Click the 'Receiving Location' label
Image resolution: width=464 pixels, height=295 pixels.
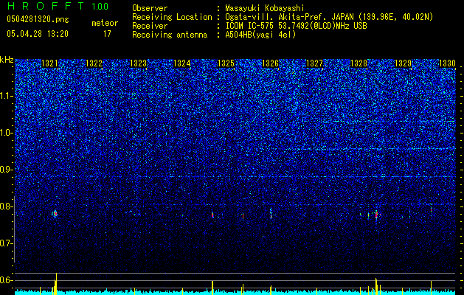172,17
